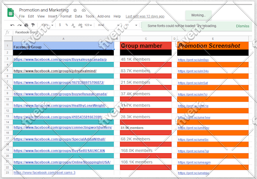Open the File menu
The width and height of the screenshot is (257, 179).
[x=22, y=16]
